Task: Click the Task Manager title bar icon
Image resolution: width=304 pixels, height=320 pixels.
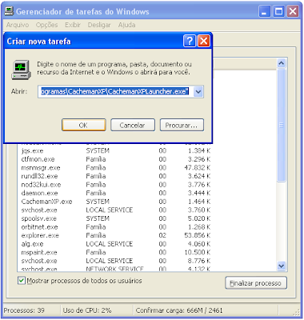Action: (x=10, y=11)
